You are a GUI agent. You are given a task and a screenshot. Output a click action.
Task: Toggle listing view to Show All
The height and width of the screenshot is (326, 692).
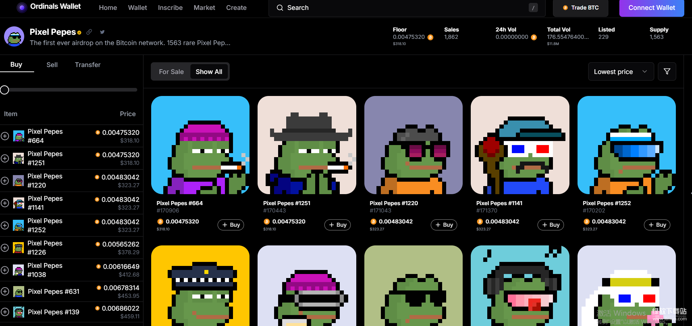pos(209,72)
